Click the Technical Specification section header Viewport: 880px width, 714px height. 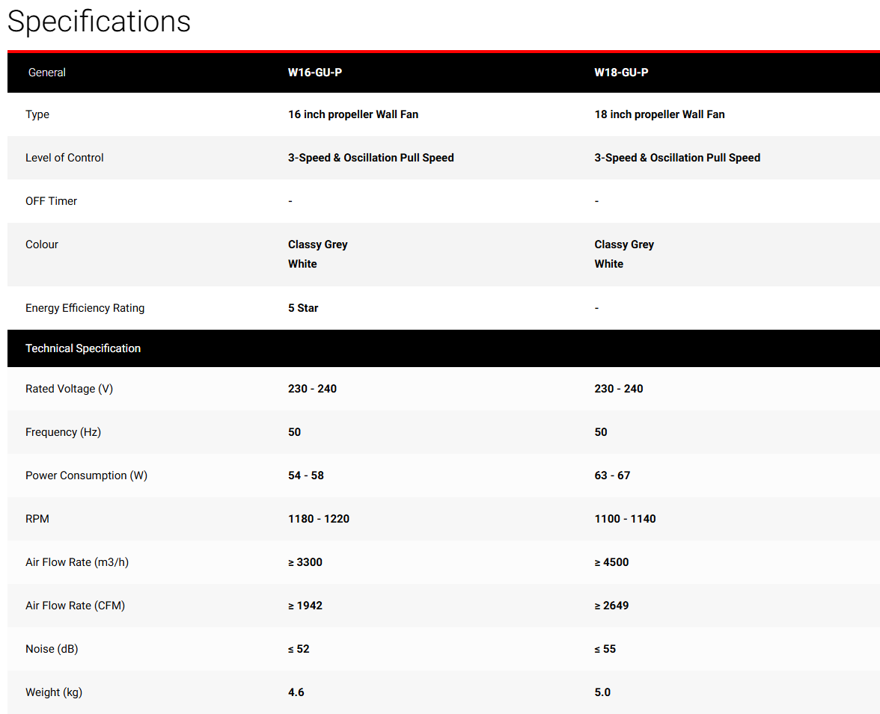coord(83,348)
